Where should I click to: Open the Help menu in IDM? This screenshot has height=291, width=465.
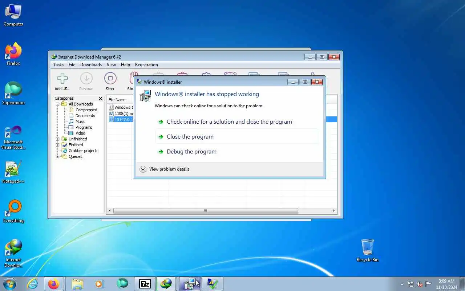[x=125, y=65]
